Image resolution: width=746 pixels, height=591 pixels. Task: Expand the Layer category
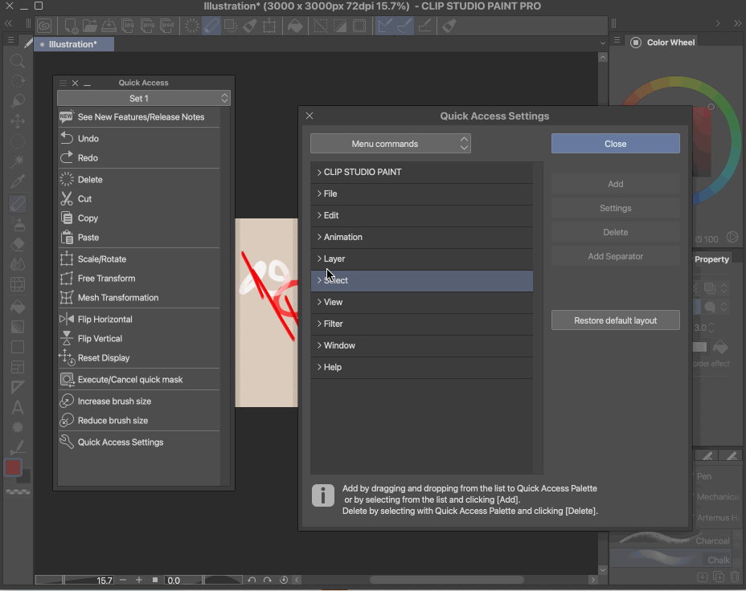pos(421,259)
